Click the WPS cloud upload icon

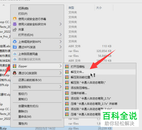[15, 42]
